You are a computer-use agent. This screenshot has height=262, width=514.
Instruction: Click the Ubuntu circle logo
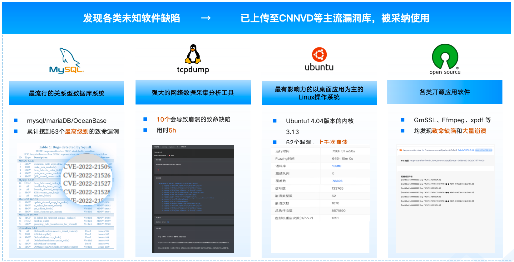(319, 55)
